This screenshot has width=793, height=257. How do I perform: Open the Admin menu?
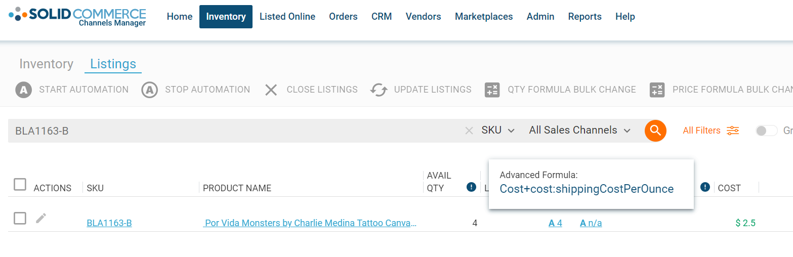[x=540, y=17]
